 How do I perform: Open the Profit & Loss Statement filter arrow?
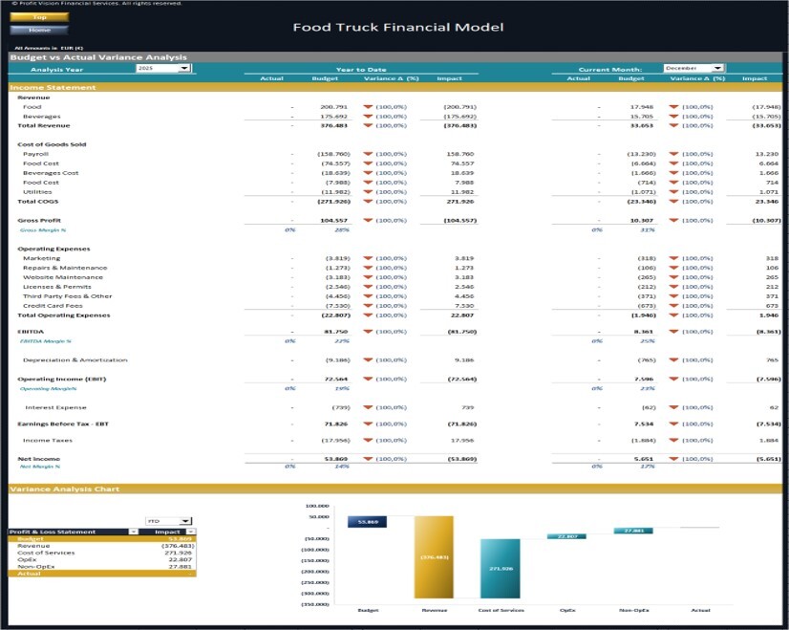134,532
